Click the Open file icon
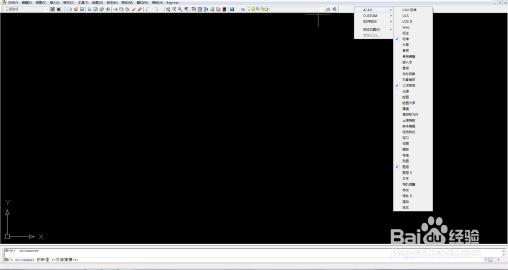This screenshot has height=270, width=508. [76, 9]
